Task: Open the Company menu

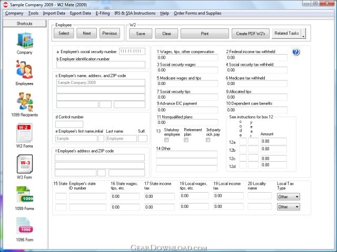Action: click(14, 13)
